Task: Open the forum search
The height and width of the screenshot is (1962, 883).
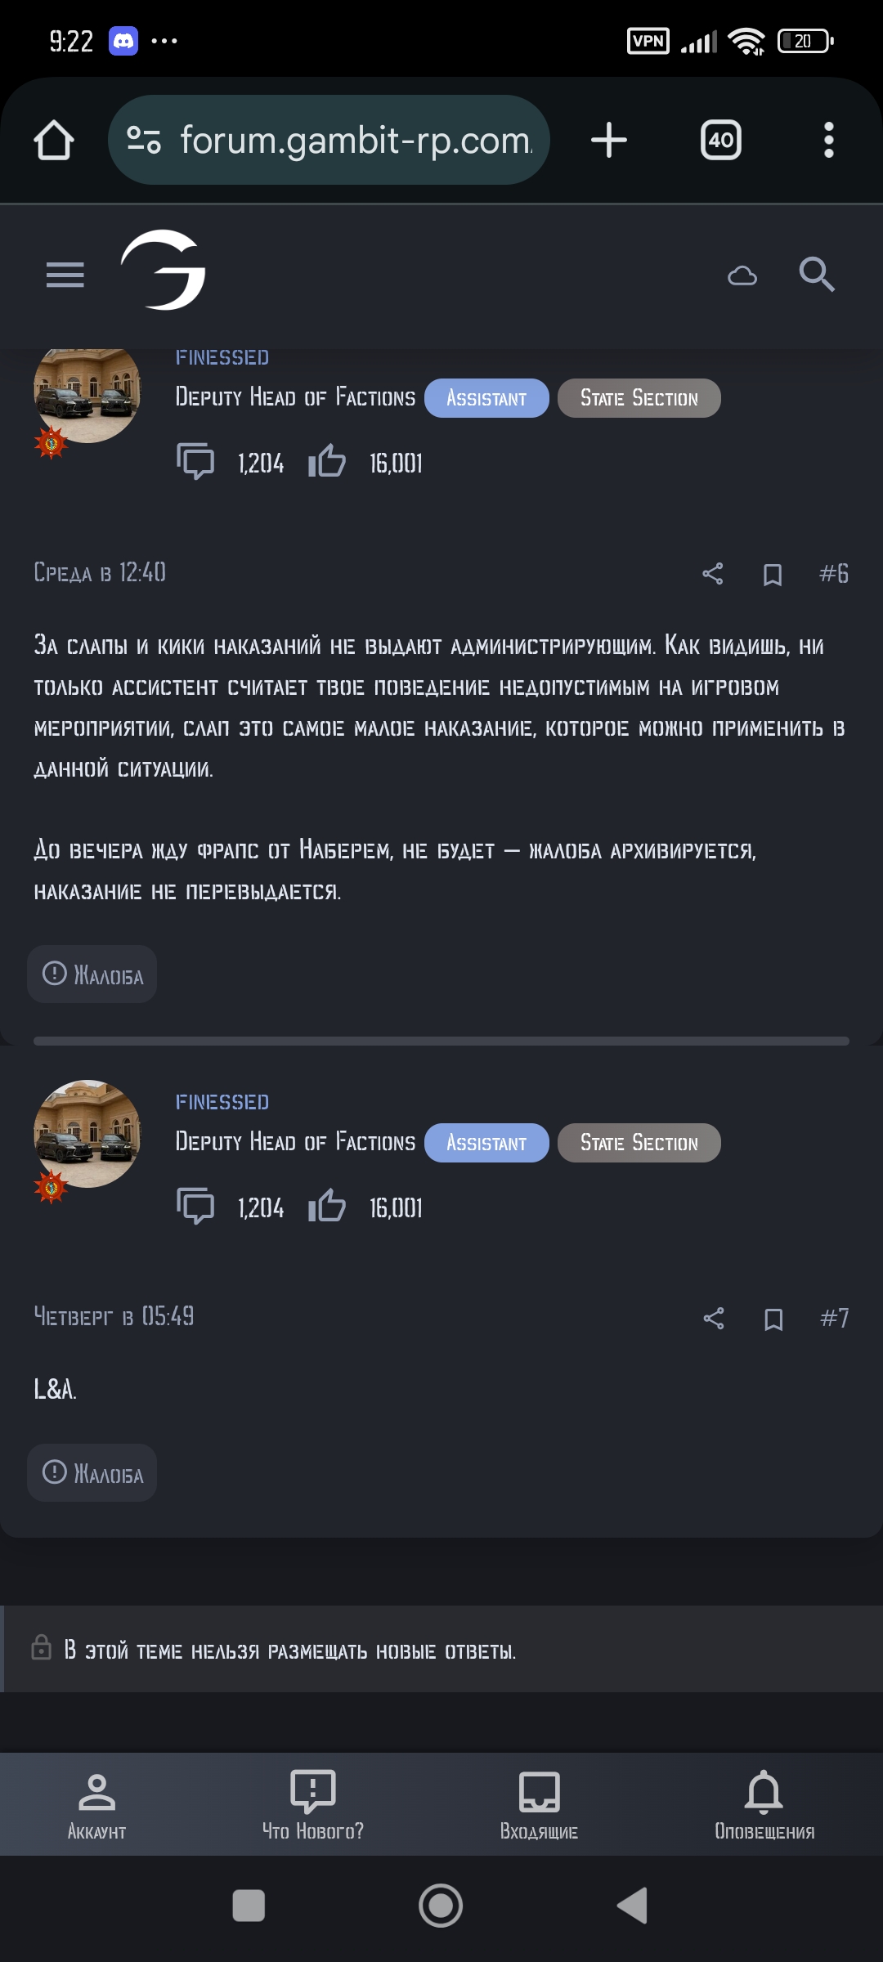Action: click(816, 275)
